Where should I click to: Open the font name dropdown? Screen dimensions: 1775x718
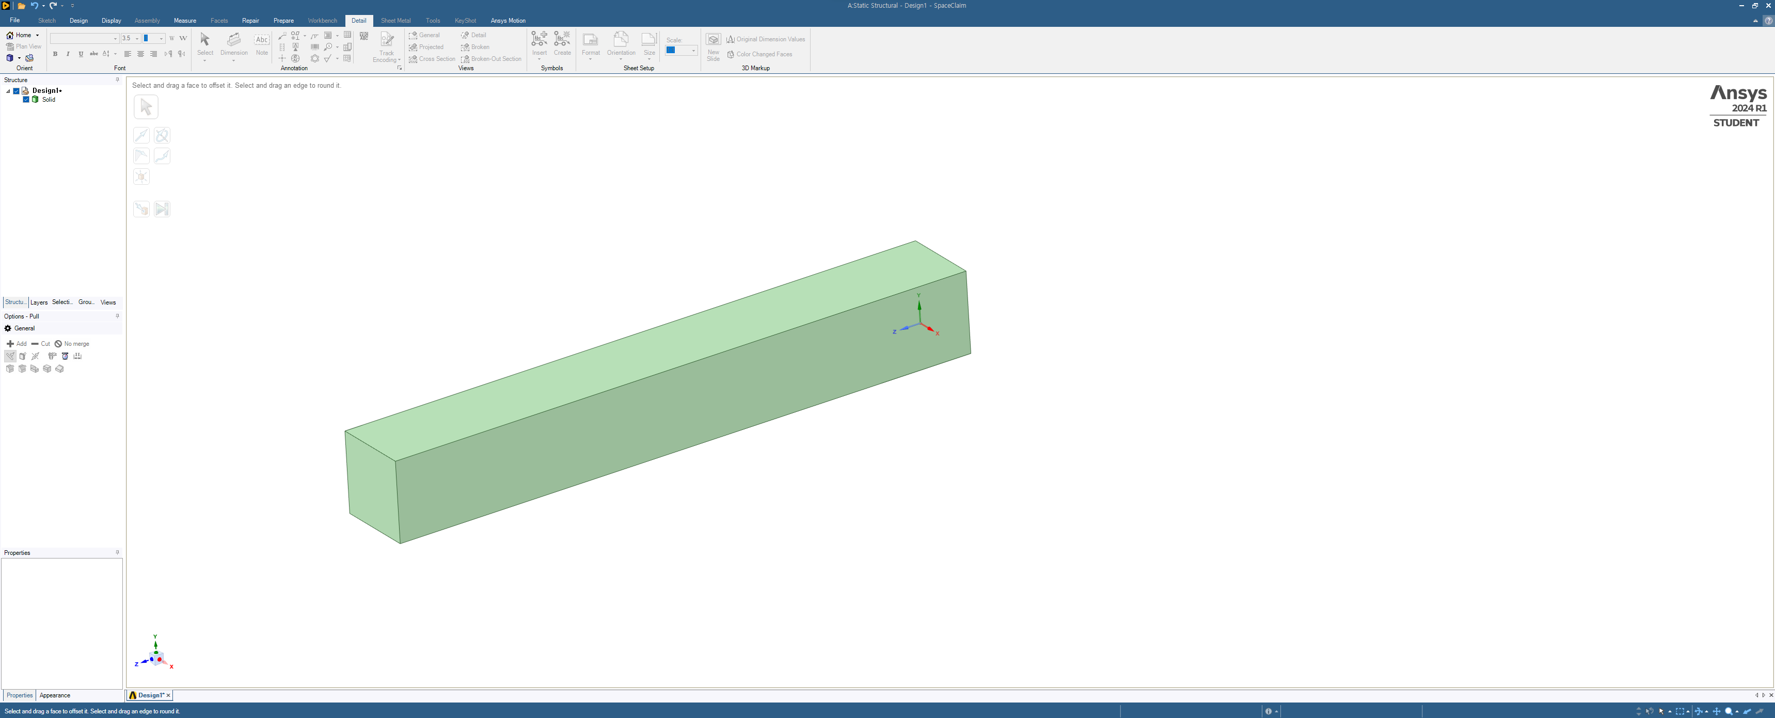click(115, 39)
